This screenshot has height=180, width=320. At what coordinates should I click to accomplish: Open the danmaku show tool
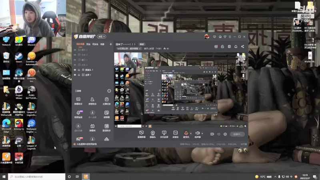(92, 128)
